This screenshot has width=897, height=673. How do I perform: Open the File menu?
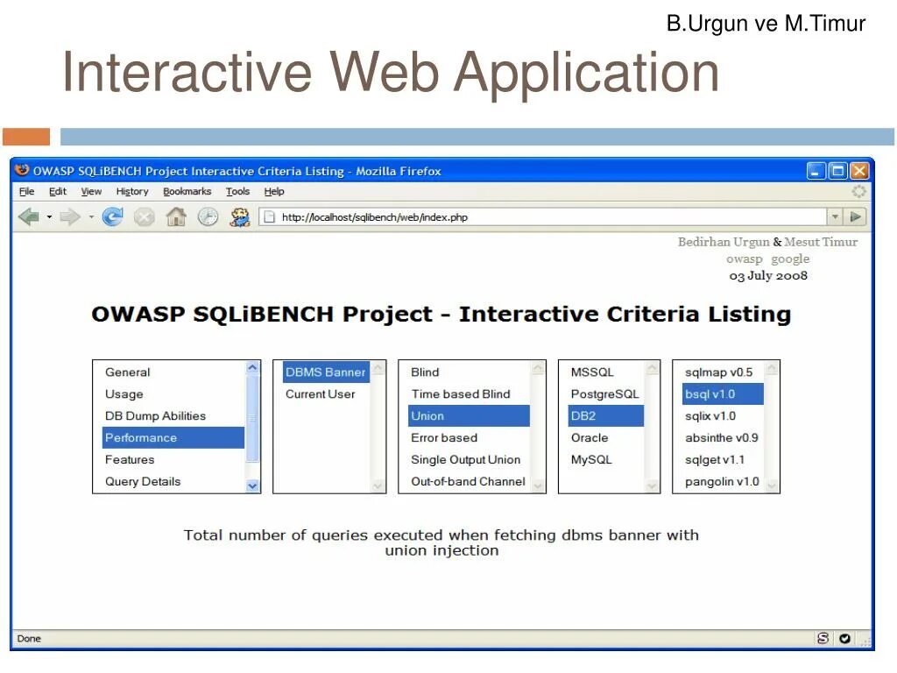pos(27,192)
